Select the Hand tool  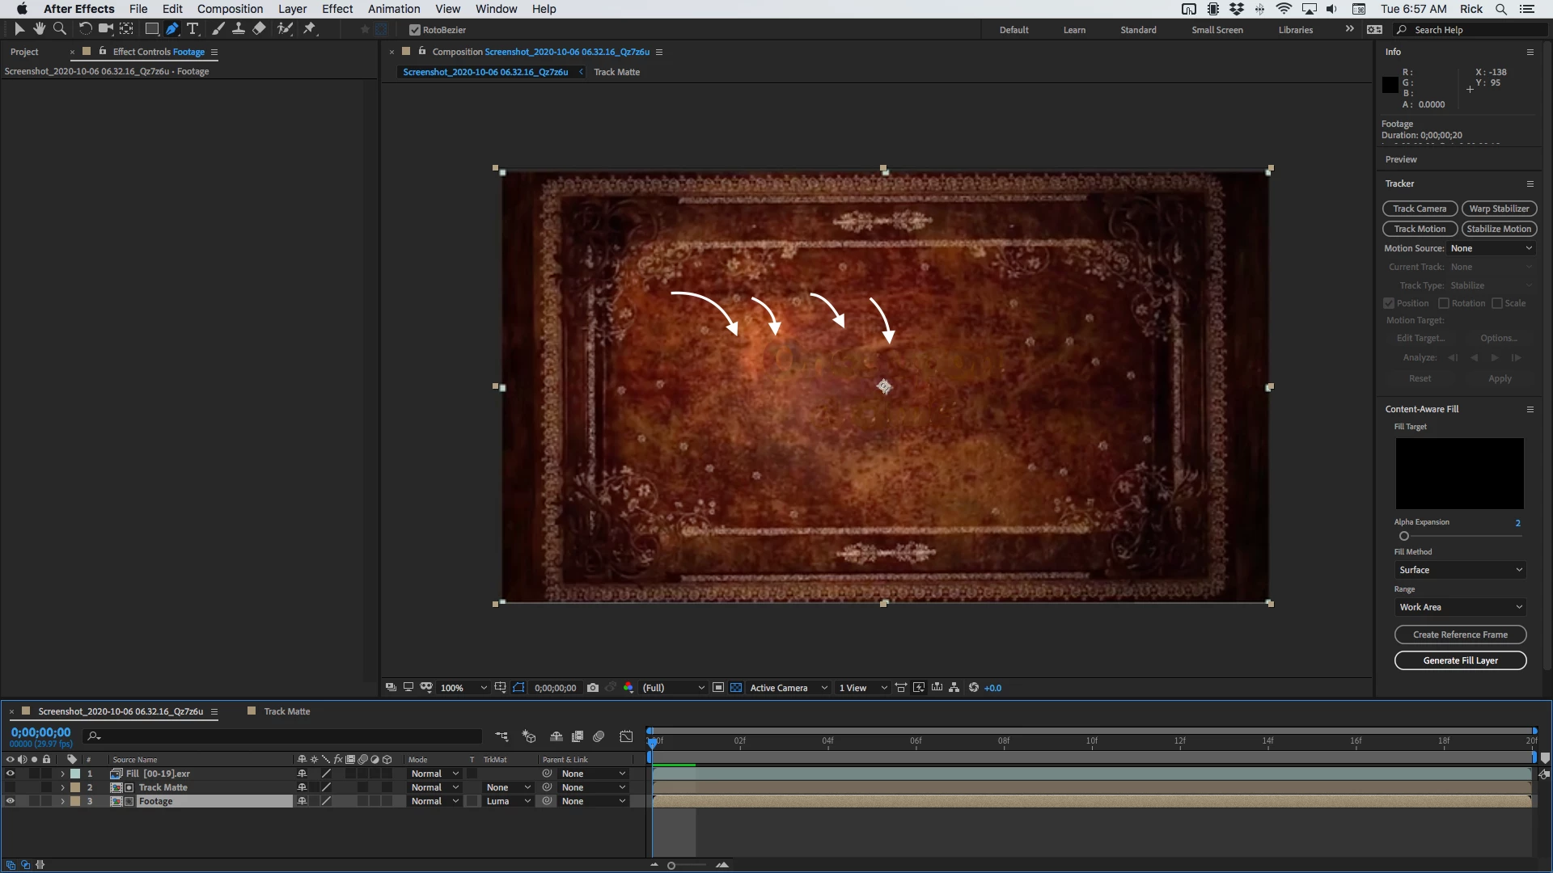click(x=39, y=29)
